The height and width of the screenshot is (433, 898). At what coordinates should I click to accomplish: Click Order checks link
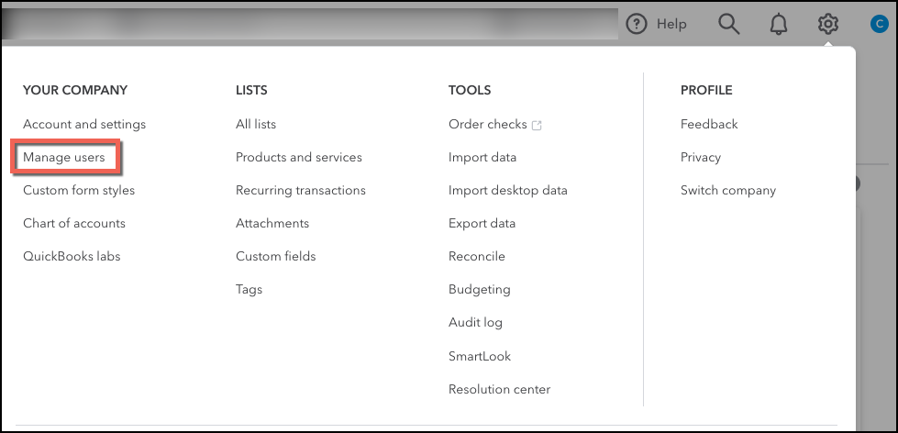coord(488,124)
